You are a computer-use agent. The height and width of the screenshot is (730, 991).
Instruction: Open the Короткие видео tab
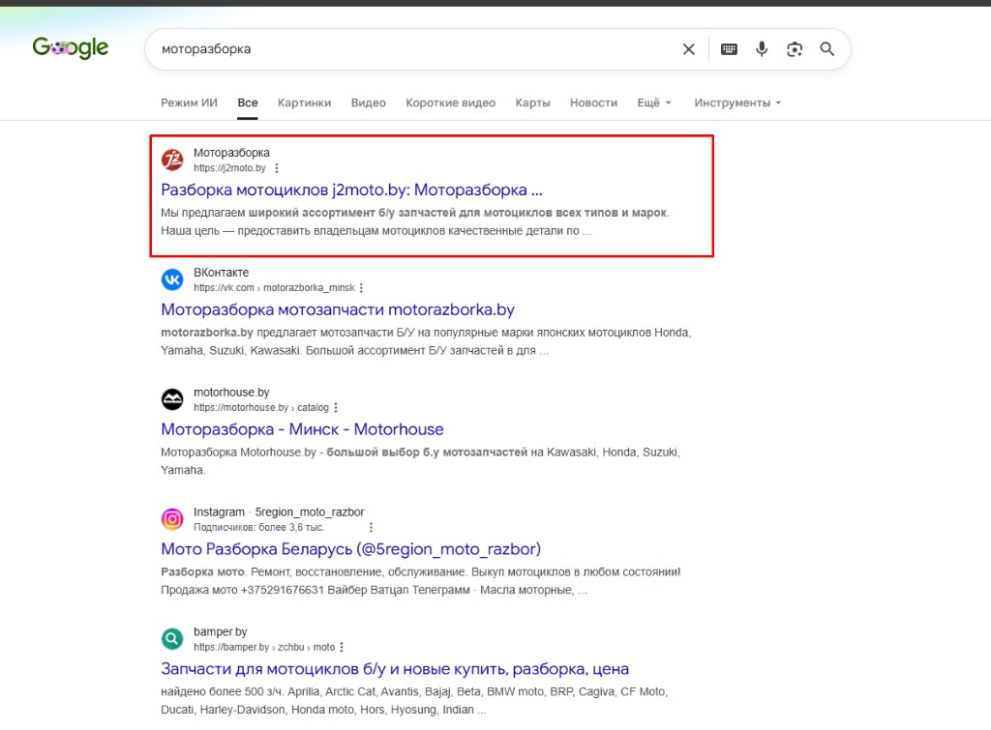pyautogui.click(x=451, y=102)
